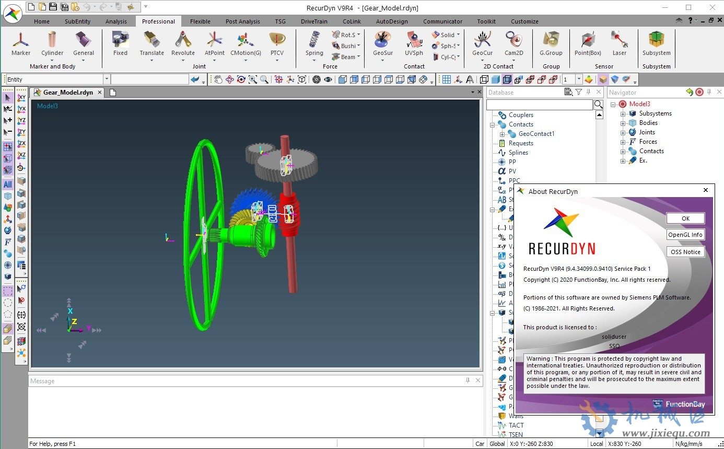The image size is (724, 449).
Task: Click the Database search input field
Action: (538, 105)
